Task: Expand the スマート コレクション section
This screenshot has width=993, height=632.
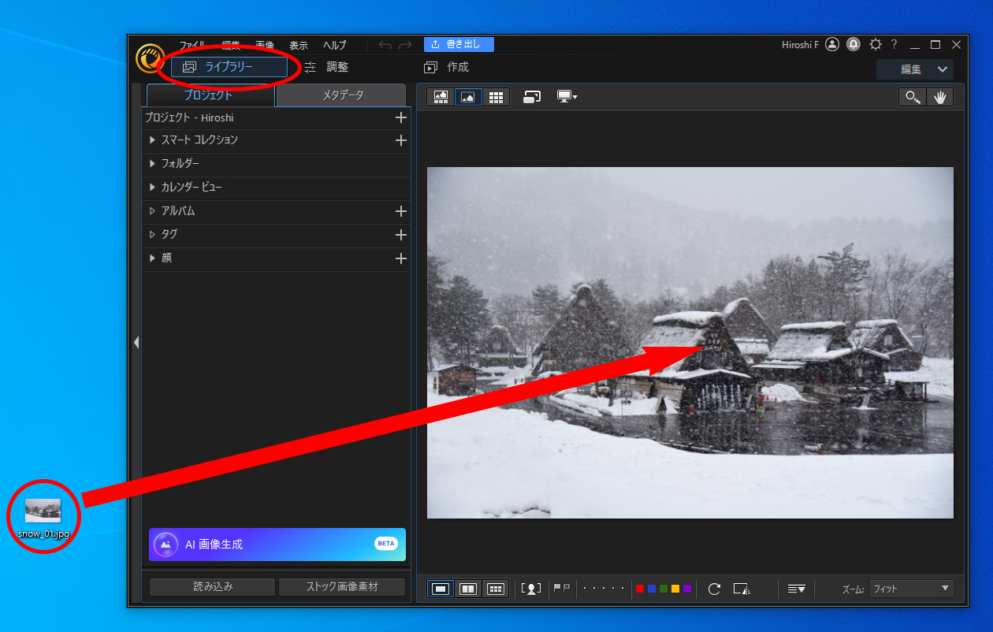Action: [x=153, y=140]
